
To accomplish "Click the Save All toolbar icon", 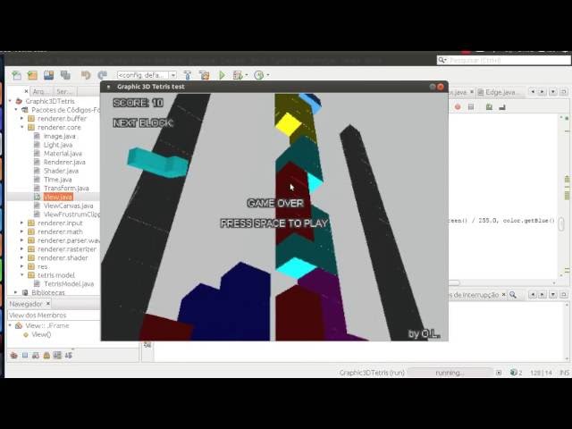I will point(65,75).
